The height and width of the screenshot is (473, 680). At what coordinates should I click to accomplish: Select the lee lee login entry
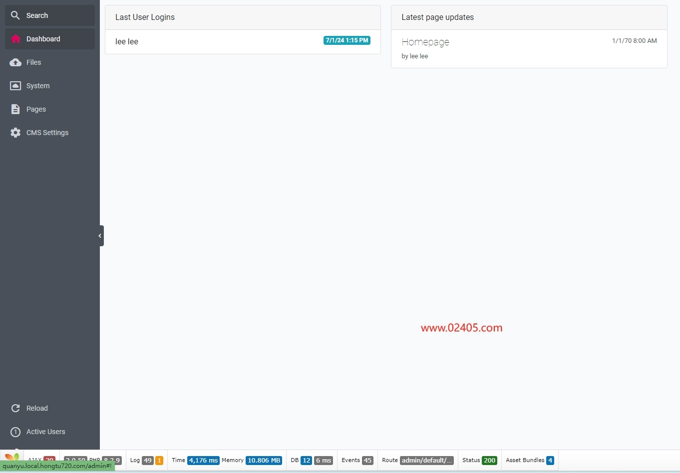127,42
